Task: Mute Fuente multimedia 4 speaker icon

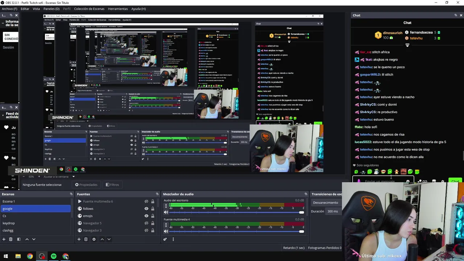Action: [166, 231]
